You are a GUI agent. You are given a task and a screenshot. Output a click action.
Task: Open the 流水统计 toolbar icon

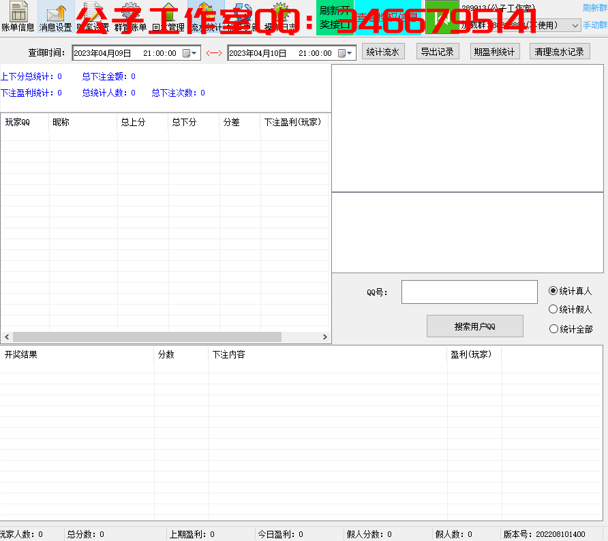206,16
